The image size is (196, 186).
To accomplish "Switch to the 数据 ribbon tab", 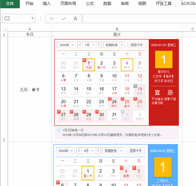I will pyautogui.click(x=107, y=4).
